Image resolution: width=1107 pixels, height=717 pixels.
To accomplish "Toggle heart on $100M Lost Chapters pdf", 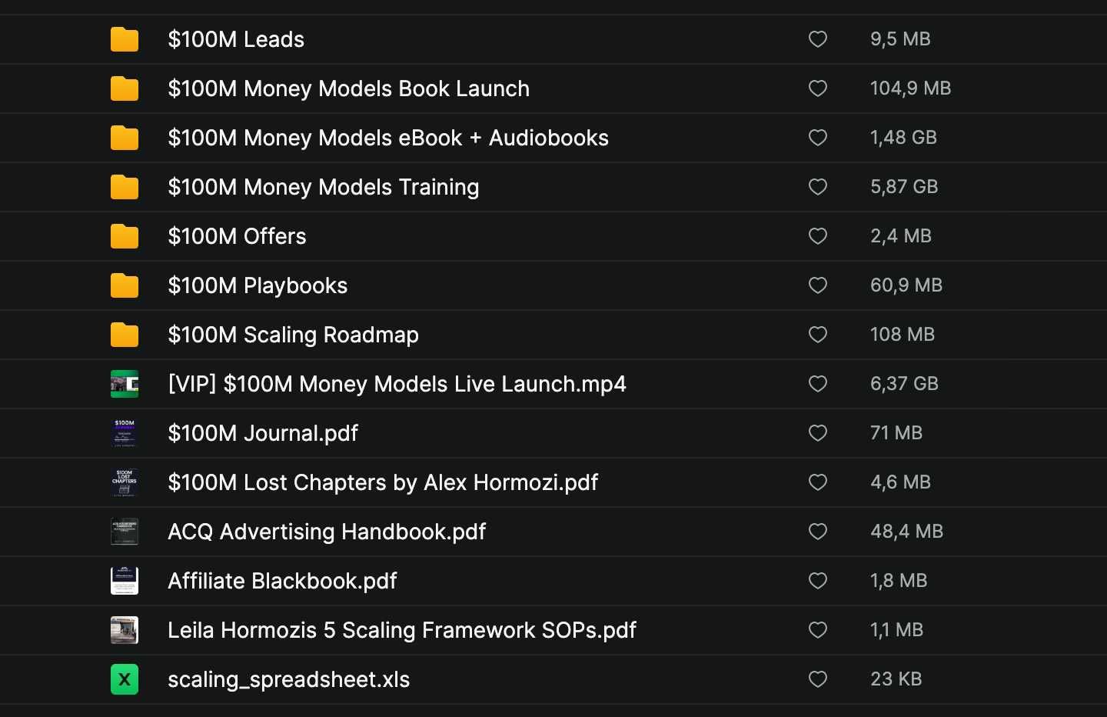I will (818, 482).
